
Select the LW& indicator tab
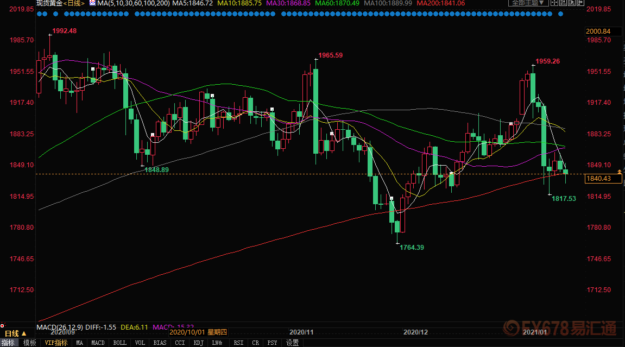pos(217,343)
